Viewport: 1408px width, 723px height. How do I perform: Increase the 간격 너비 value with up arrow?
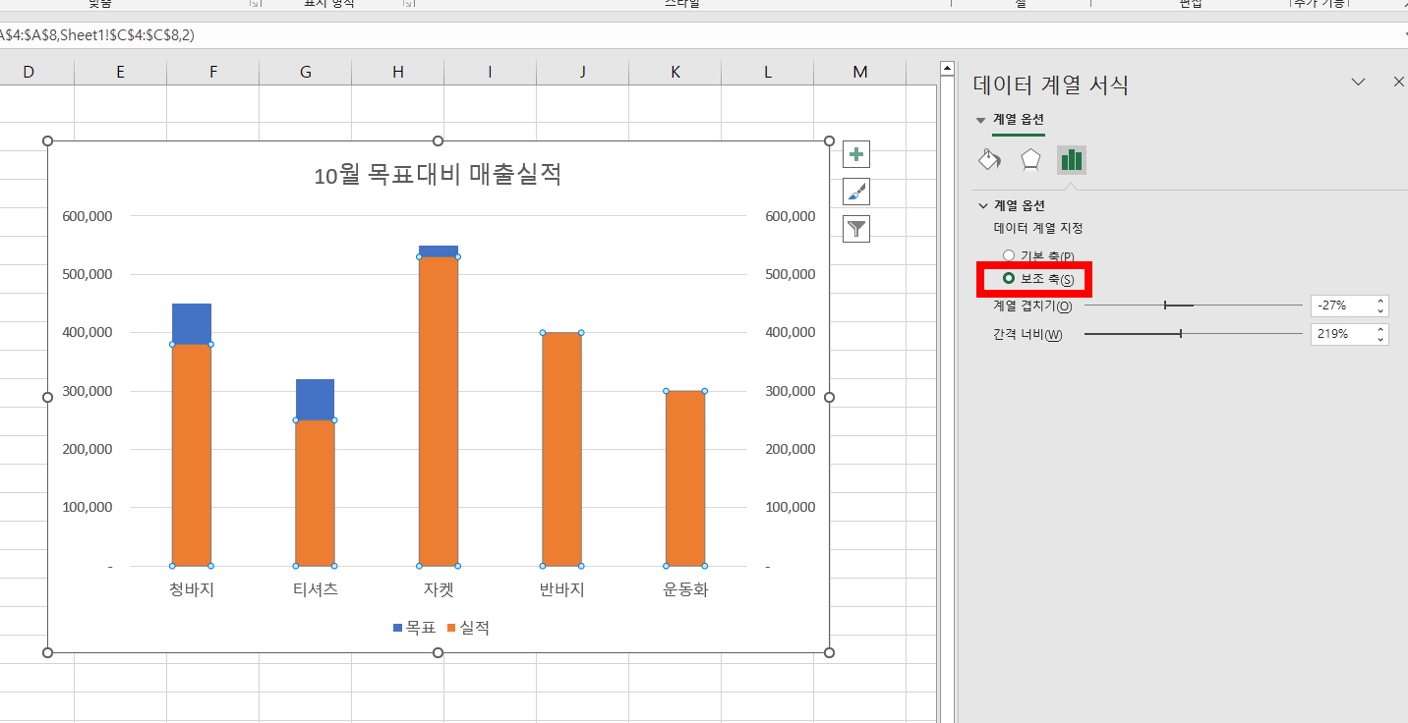pyautogui.click(x=1380, y=329)
